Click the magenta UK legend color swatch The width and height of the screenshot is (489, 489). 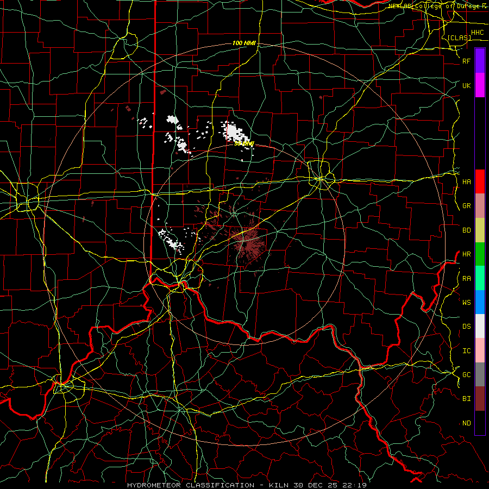click(480, 85)
